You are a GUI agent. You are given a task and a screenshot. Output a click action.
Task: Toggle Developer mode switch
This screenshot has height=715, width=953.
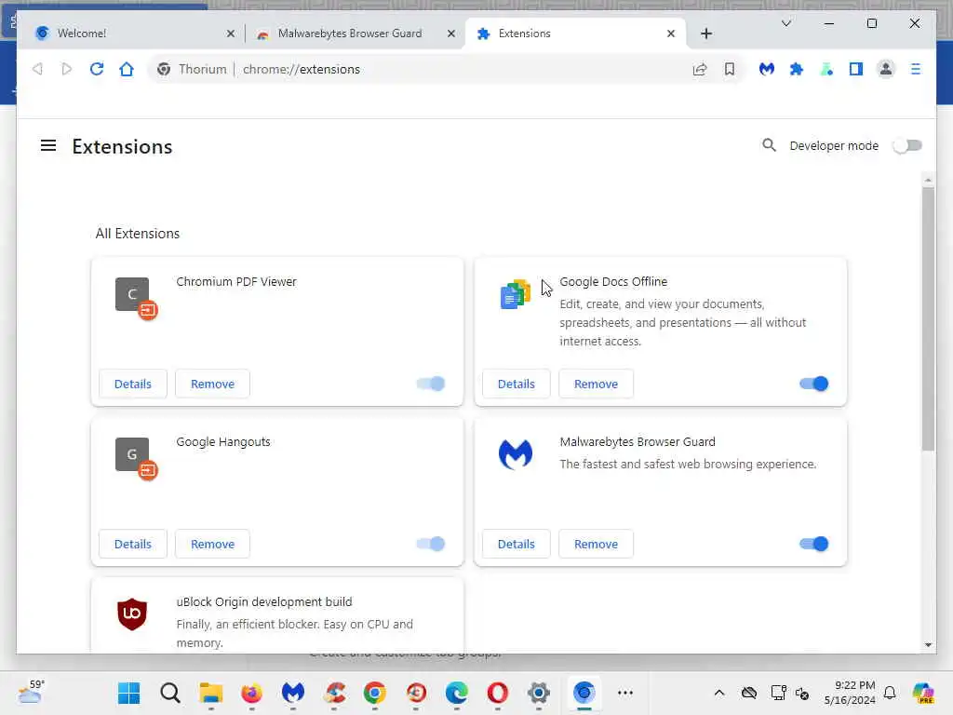click(906, 146)
